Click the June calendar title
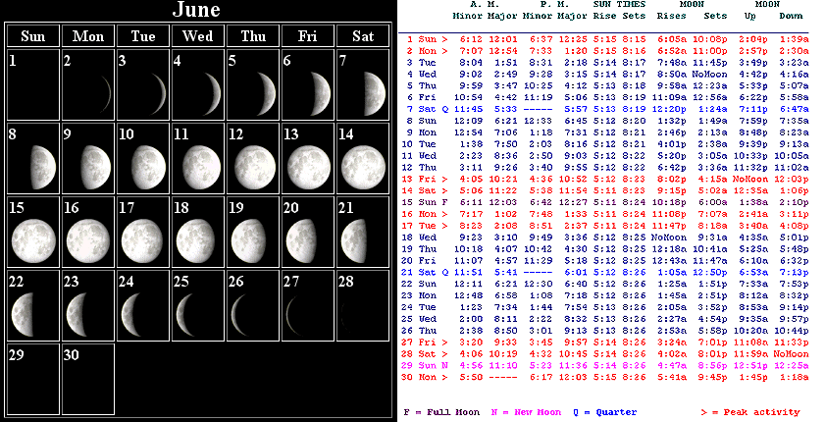 197,11
